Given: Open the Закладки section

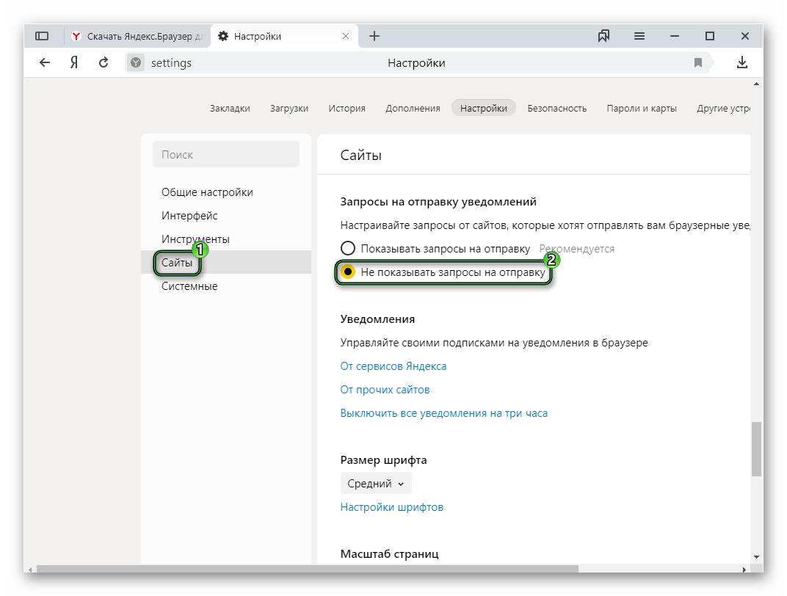Looking at the screenshot, I should point(230,109).
